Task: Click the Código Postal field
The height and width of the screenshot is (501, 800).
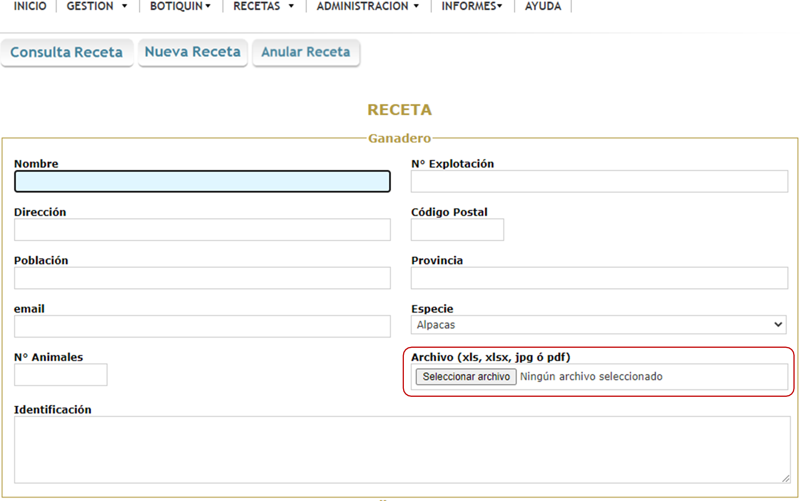Action: pos(457,230)
